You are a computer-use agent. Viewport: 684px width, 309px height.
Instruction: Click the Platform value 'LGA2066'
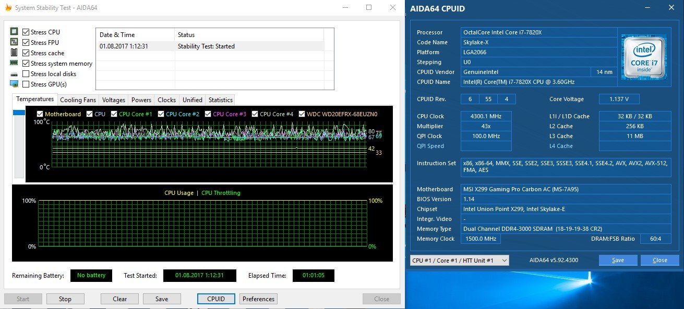coord(538,52)
